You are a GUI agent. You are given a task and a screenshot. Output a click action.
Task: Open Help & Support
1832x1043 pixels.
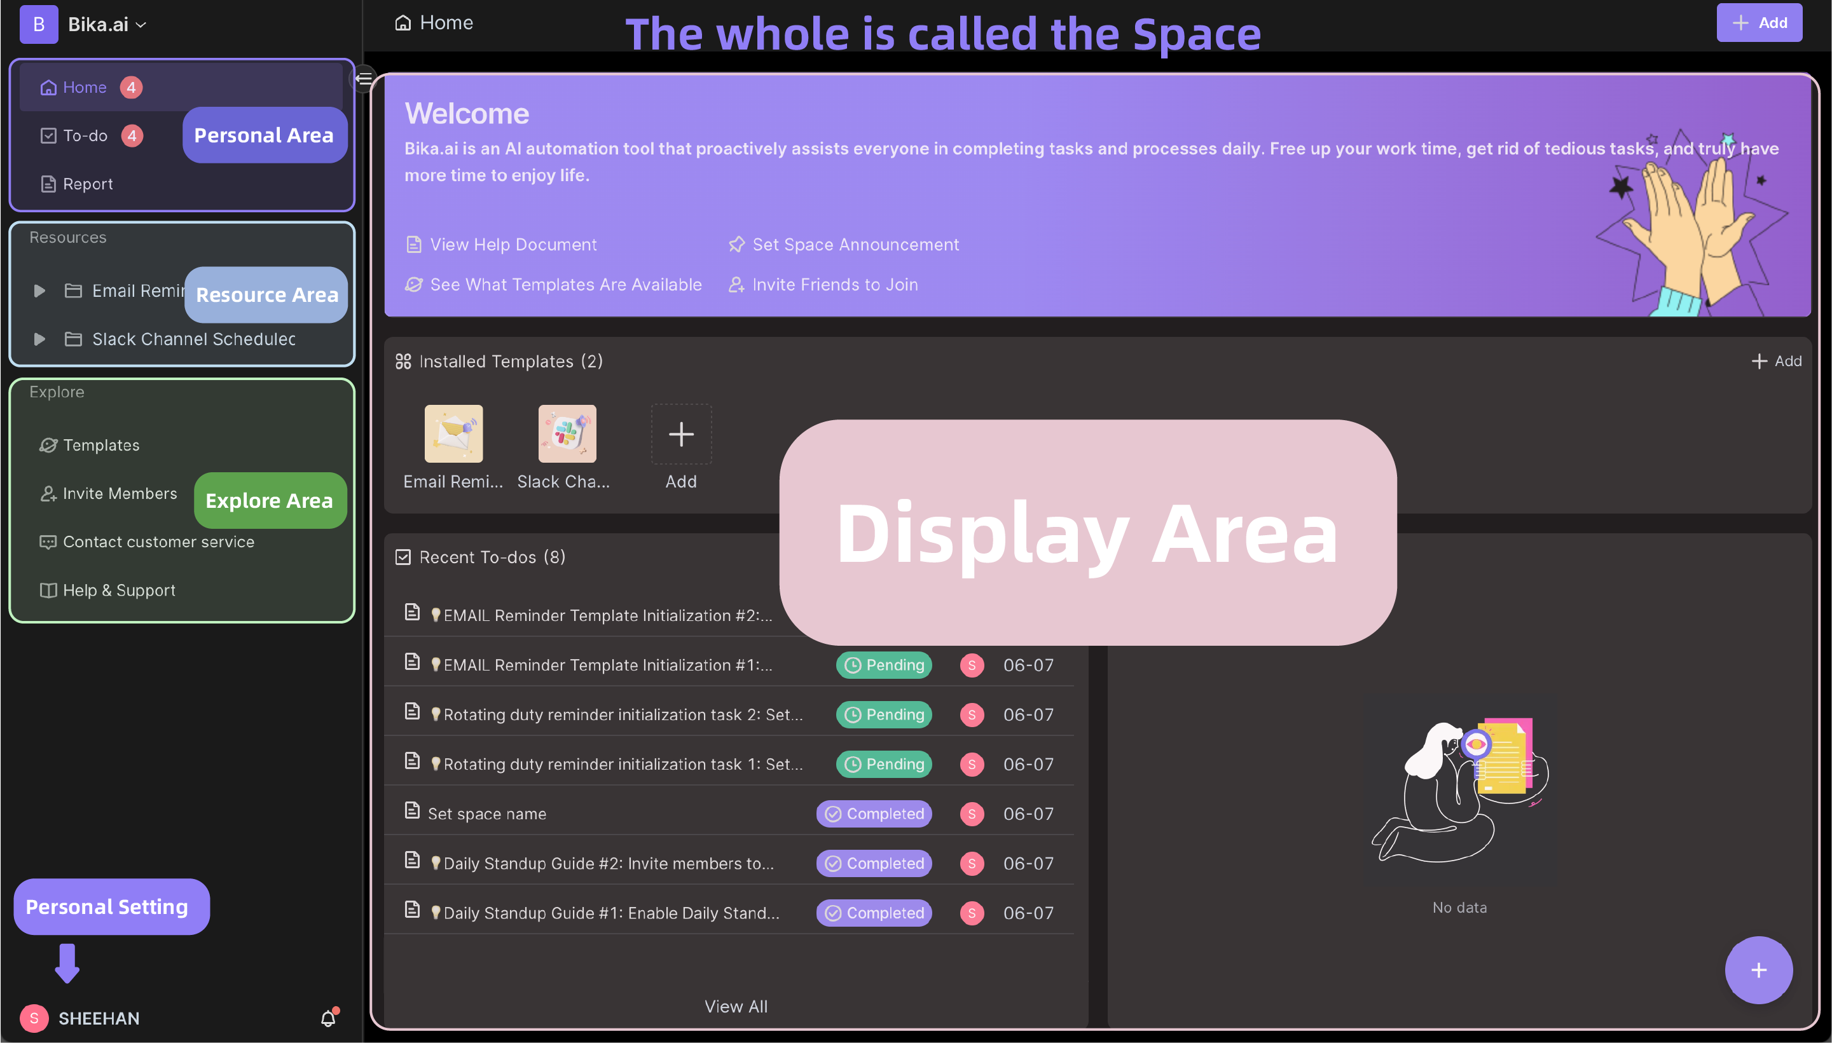[107, 590]
